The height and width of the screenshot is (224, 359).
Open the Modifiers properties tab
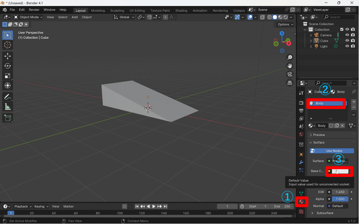(301, 162)
